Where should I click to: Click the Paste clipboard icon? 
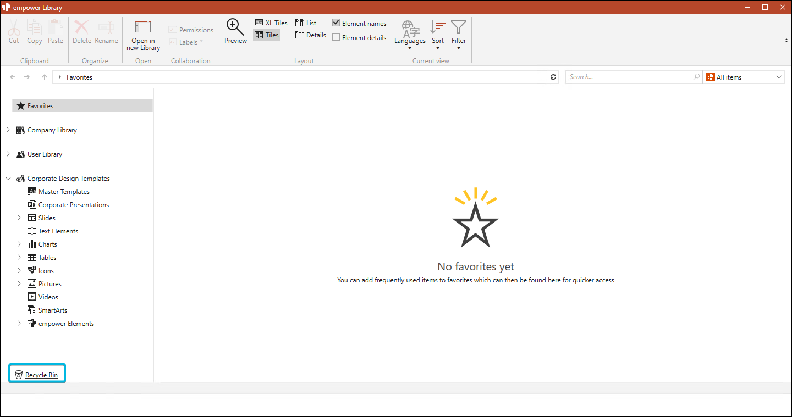pos(56,27)
